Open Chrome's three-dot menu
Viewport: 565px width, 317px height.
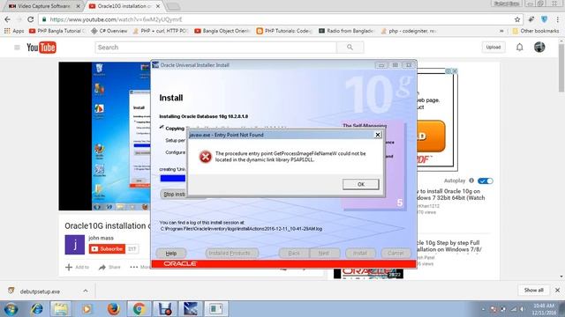pyautogui.click(x=557, y=19)
